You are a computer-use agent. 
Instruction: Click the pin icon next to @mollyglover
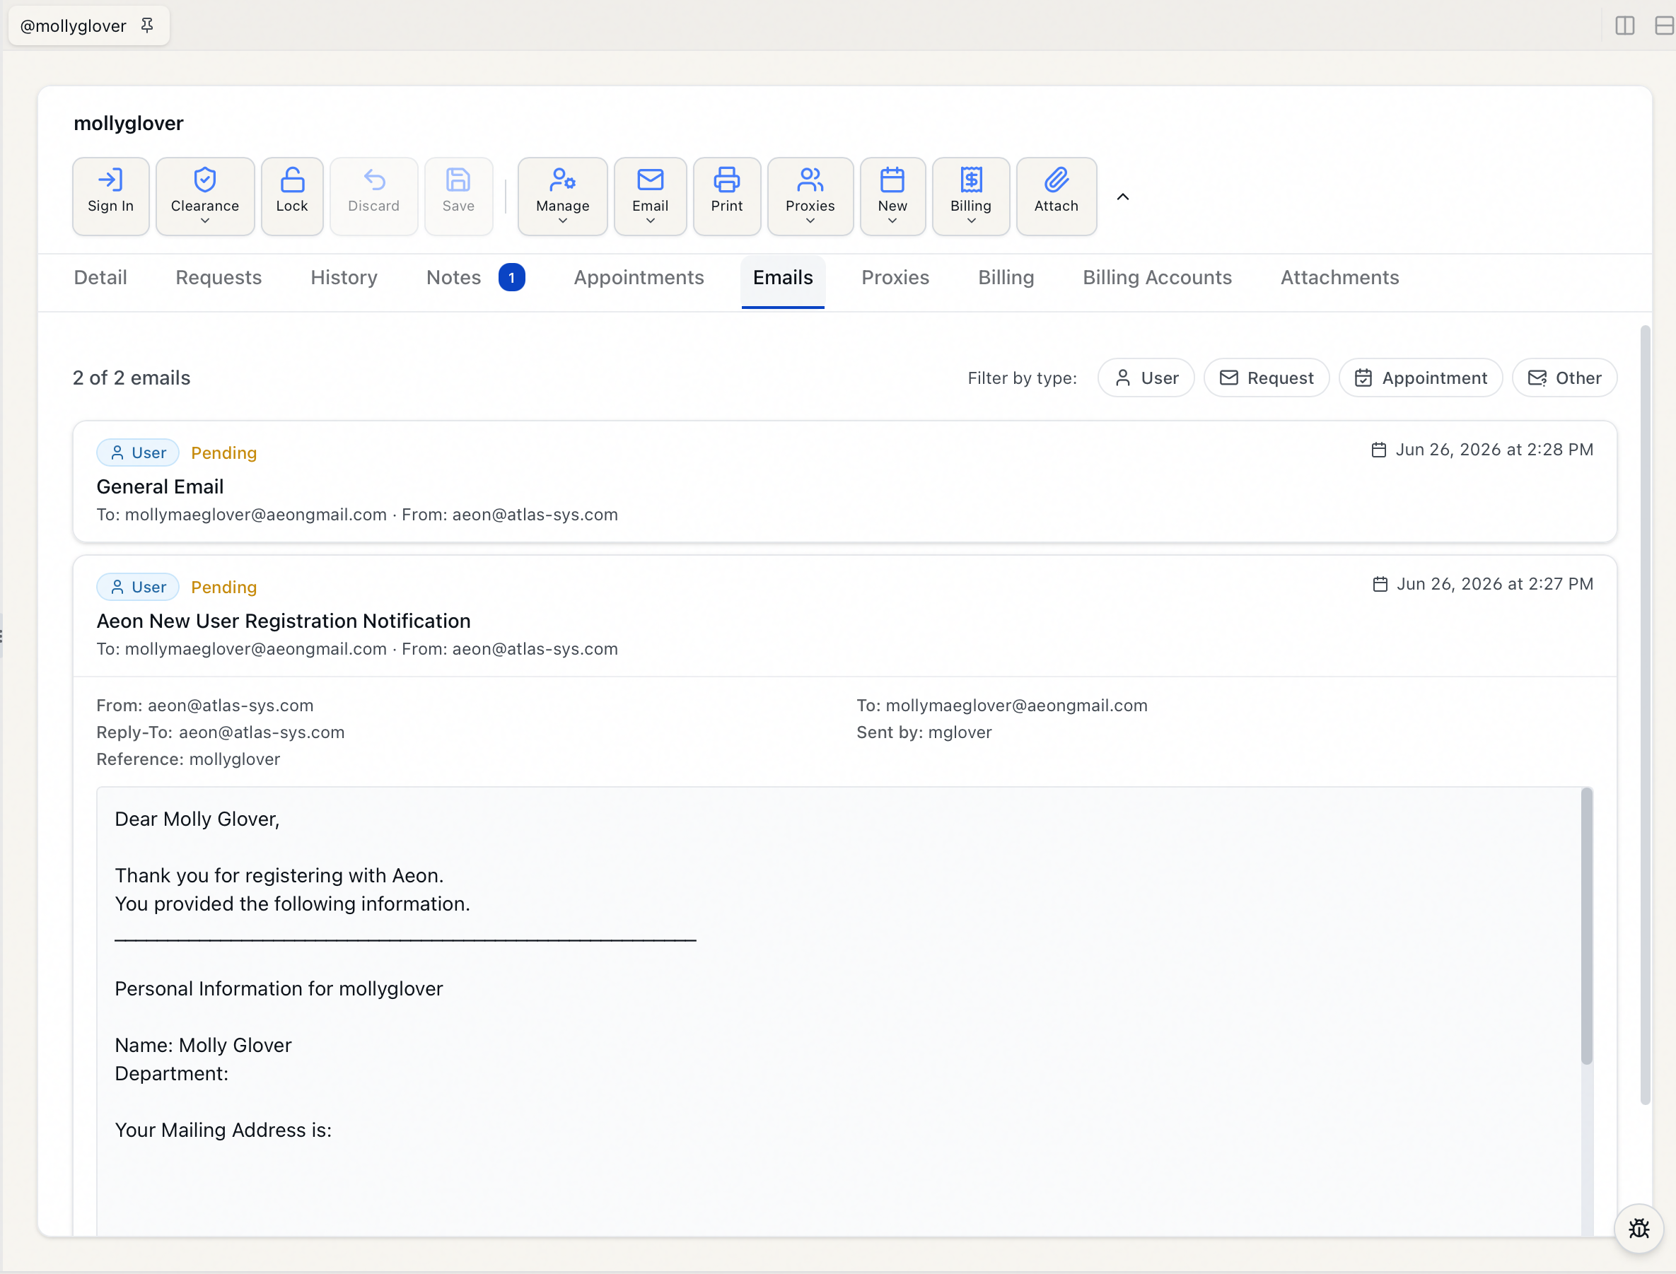[x=147, y=25]
